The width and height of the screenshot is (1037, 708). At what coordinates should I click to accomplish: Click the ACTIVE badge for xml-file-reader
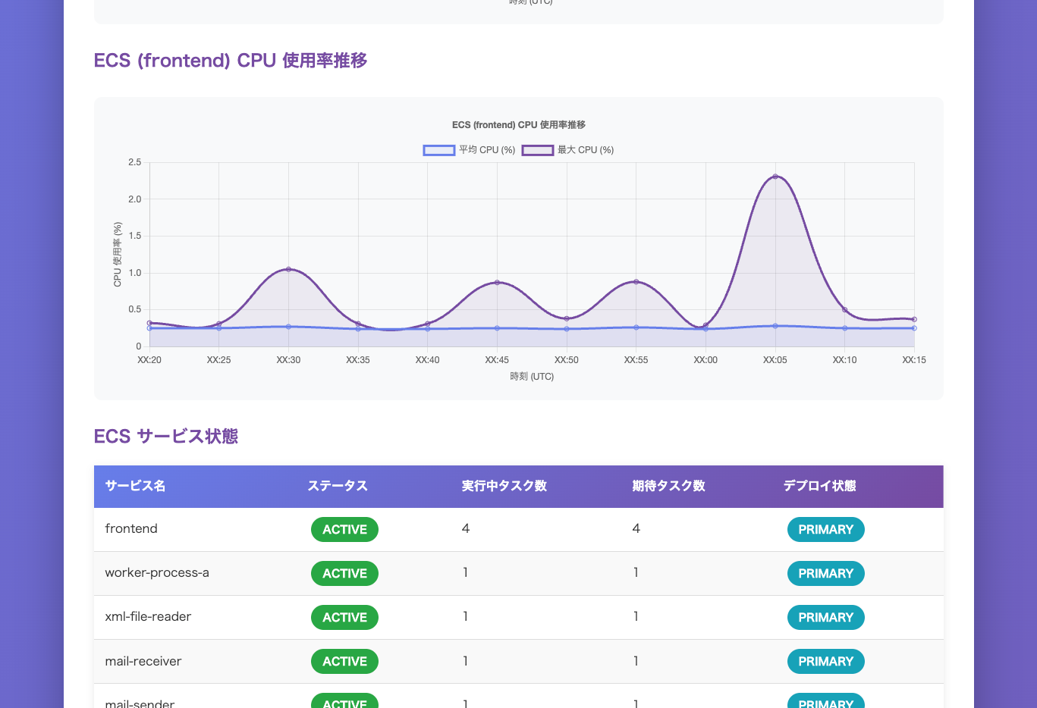[344, 617]
